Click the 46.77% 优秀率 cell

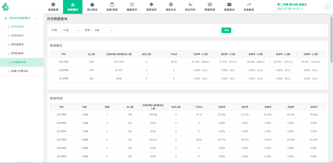click(222, 140)
